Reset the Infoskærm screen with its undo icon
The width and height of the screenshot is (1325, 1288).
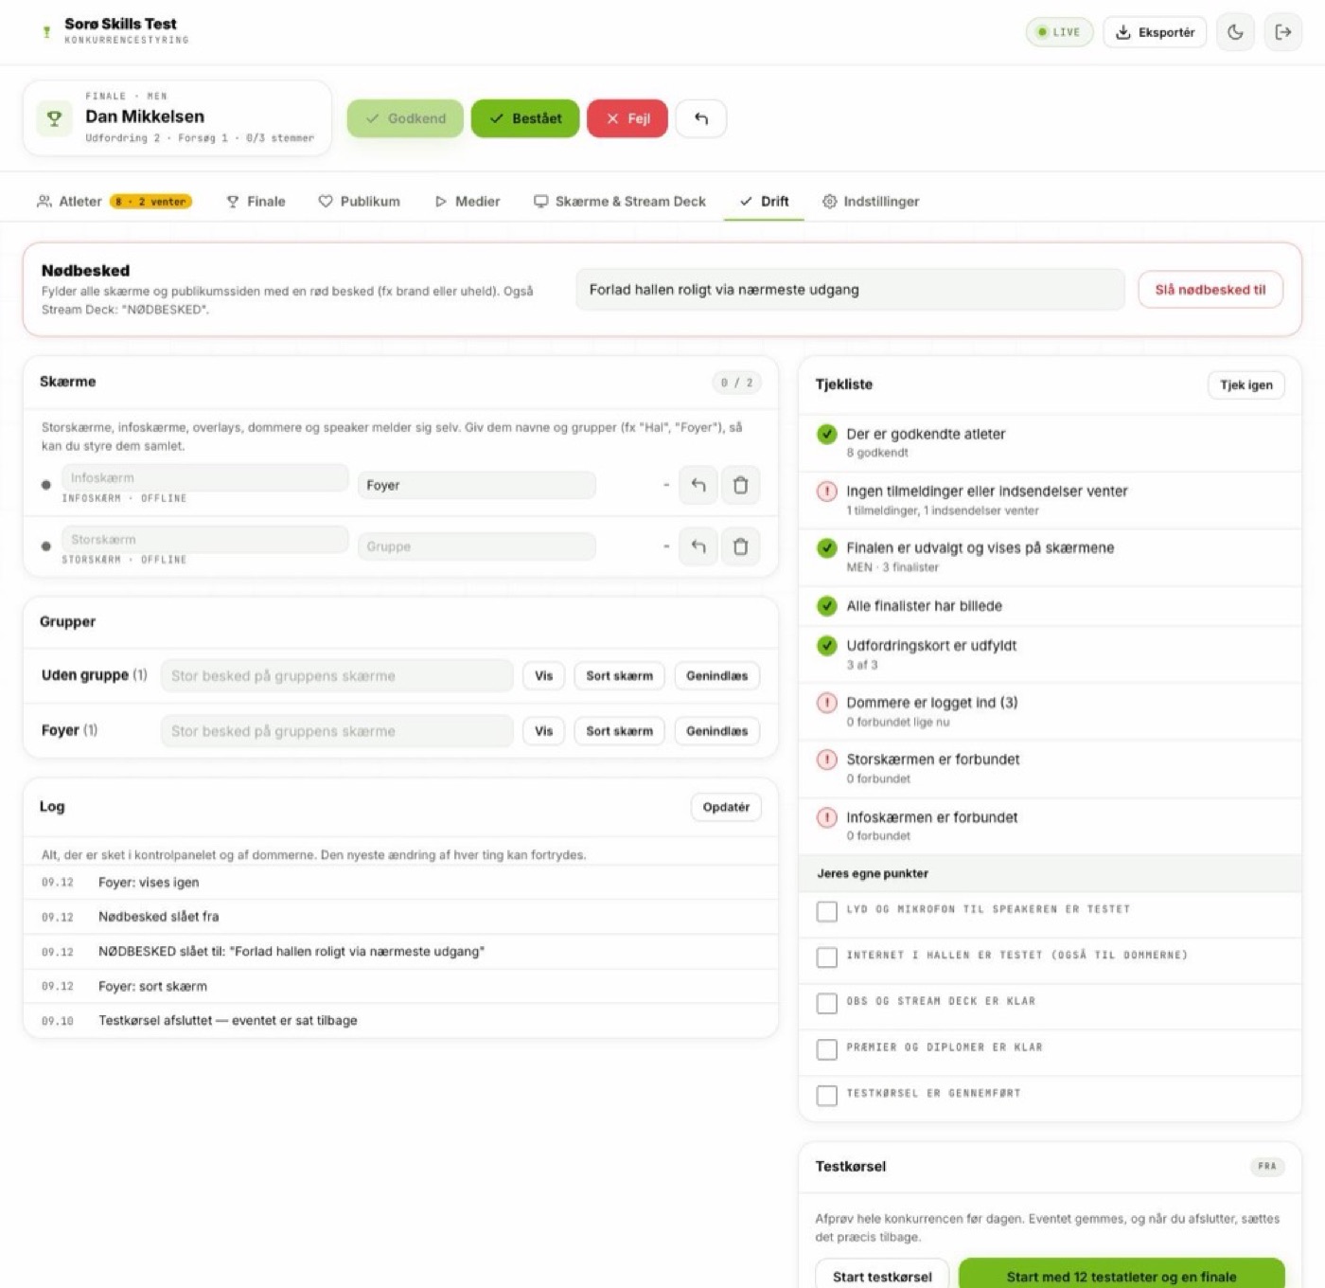click(698, 485)
